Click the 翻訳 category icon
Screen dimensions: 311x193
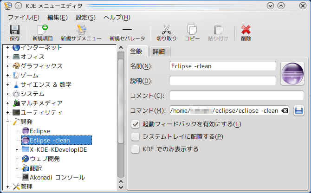pyautogui.click(x=26, y=168)
